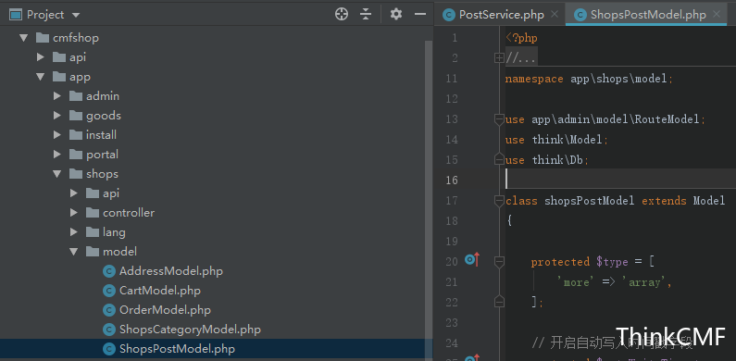Image resolution: width=736 pixels, height=361 pixels.
Task: Collapse the model folder
Action: tap(74, 252)
